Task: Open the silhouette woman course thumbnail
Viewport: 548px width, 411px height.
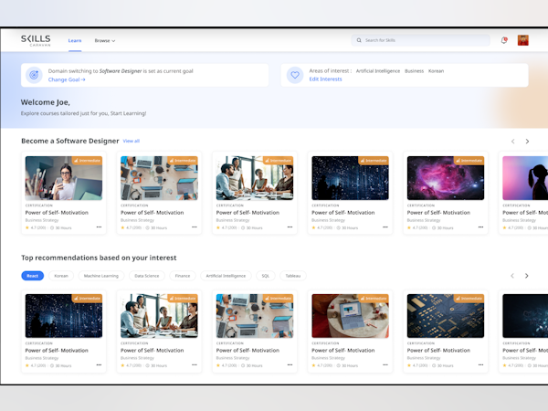Action: [525, 178]
